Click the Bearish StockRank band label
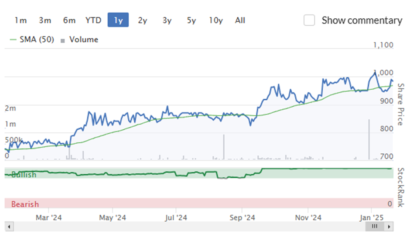 coord(25,204)
